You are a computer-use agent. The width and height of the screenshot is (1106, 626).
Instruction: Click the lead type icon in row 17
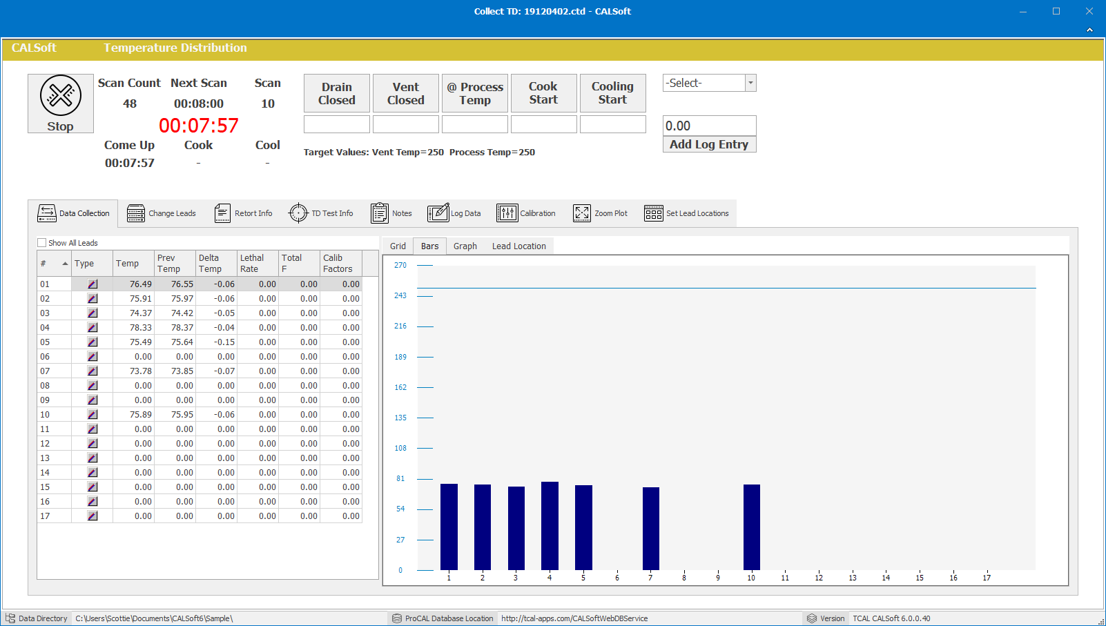tap(93, 516)
